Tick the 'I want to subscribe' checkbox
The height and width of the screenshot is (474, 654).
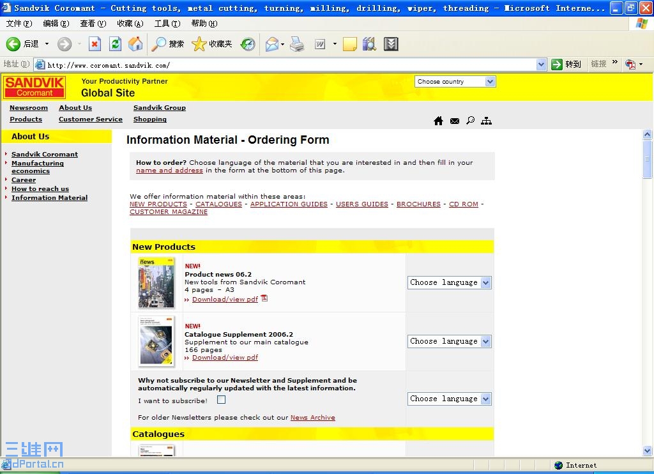[222, 400]
